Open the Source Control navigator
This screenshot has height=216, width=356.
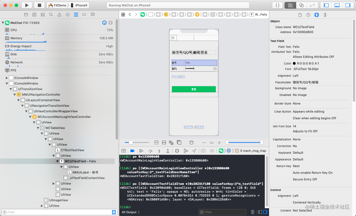[34, 14]
